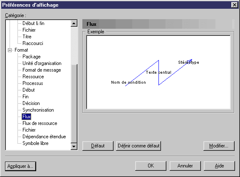Select the Ressource tree item
This screenshot has width=240, height=177.
pyautogui.click(x=33, y=77)
